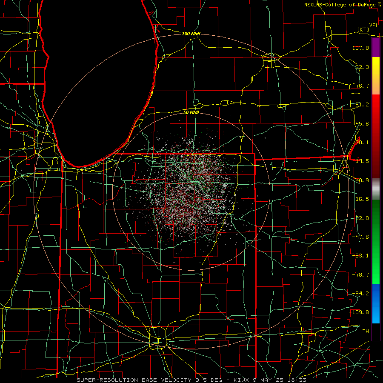Select the 30.1 scale value
The image size is (383, 383).
362,143
